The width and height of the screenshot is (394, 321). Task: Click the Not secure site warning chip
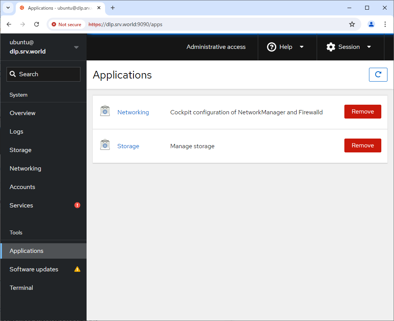point(67,24)
